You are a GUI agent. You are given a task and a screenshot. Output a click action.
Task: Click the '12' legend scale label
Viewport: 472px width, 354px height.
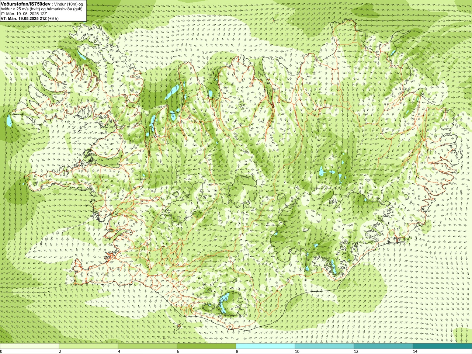click(356, 351)
